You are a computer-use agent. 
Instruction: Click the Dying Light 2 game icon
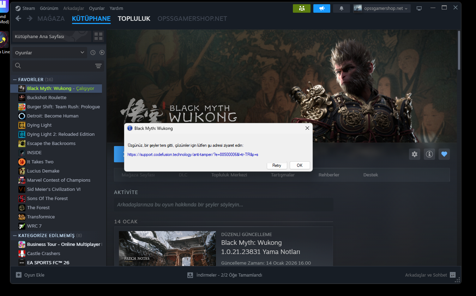22,134
